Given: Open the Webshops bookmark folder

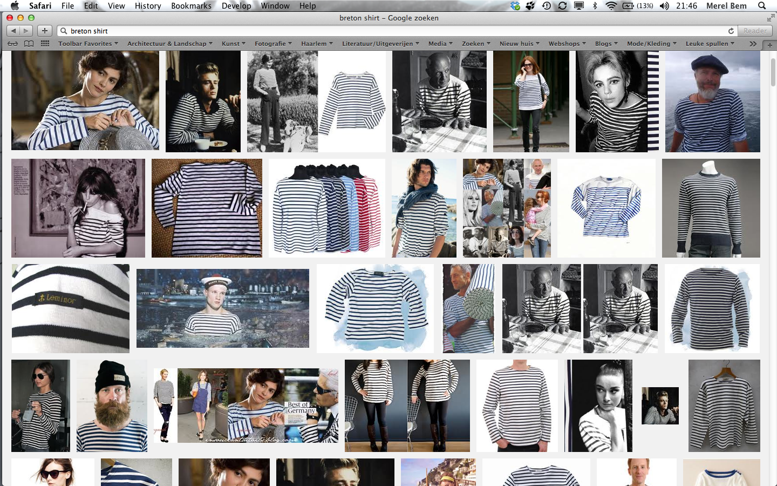Looking at the screenshot, I should [x=567, y=44].
